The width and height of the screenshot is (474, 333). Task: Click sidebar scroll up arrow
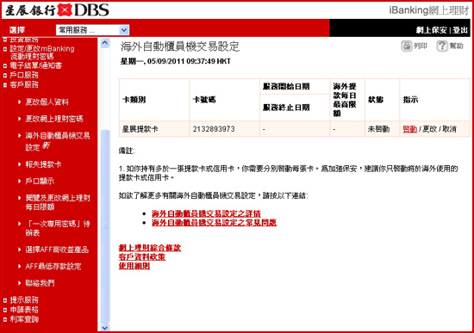[x=104, y=43]
